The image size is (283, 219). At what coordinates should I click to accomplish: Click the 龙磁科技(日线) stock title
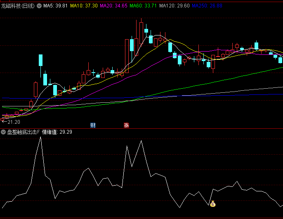(18, 6)
